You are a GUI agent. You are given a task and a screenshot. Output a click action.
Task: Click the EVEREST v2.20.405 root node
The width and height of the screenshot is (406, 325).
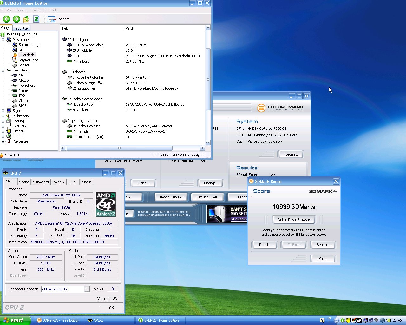coord(22,35)
